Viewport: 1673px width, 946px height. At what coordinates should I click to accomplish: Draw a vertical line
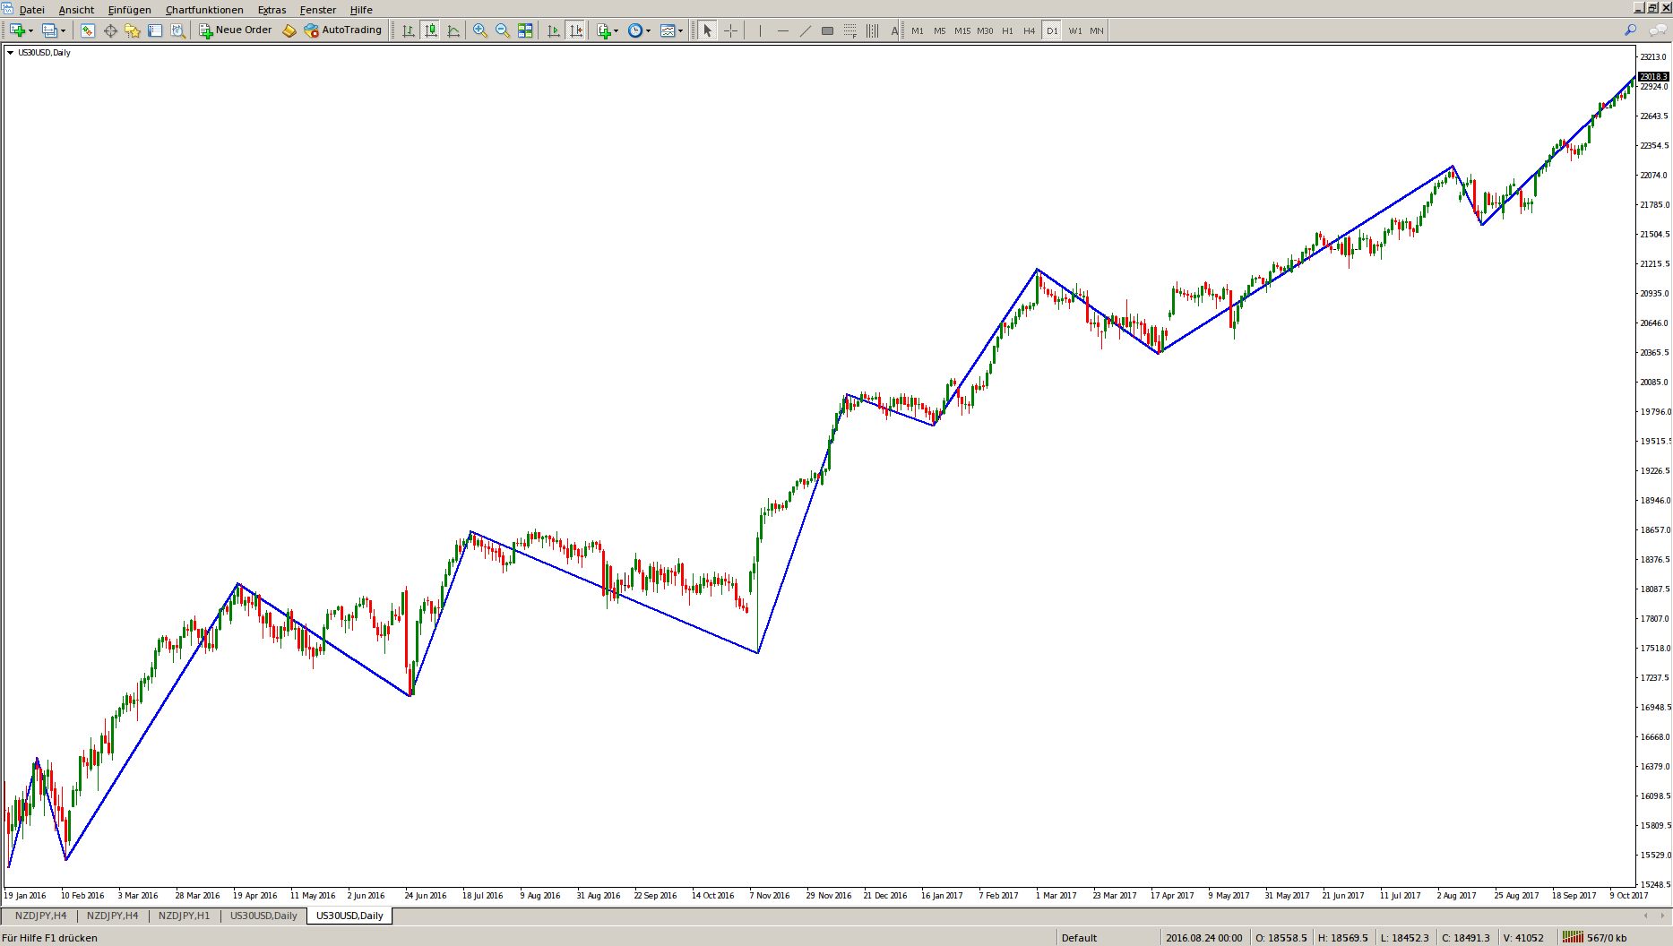coord(760,30)
